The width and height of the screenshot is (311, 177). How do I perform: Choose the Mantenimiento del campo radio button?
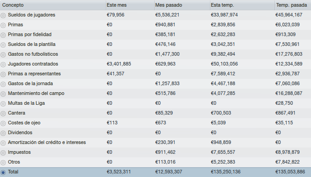point(3,94)
